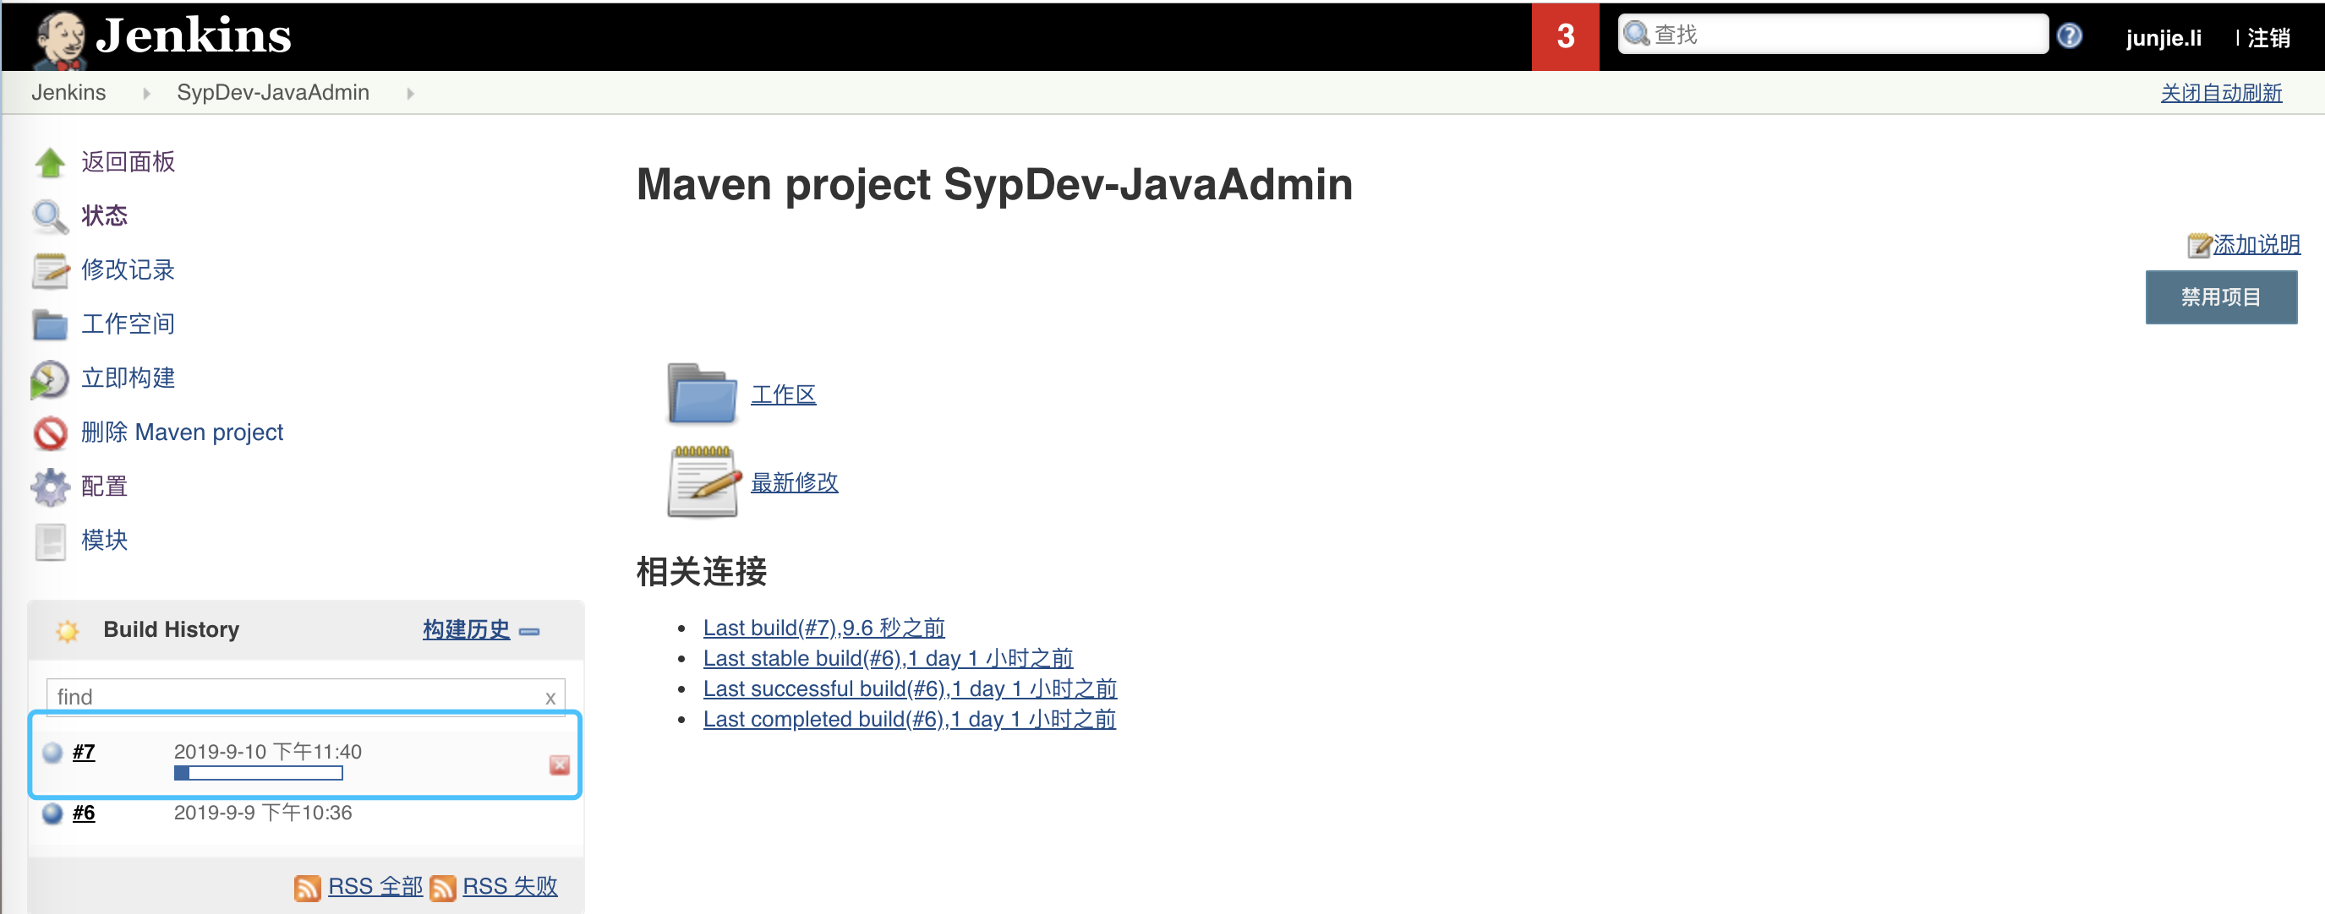Open the 最新修改 link
Viewport: 2325px width, 914px height.
coord(794,482)
